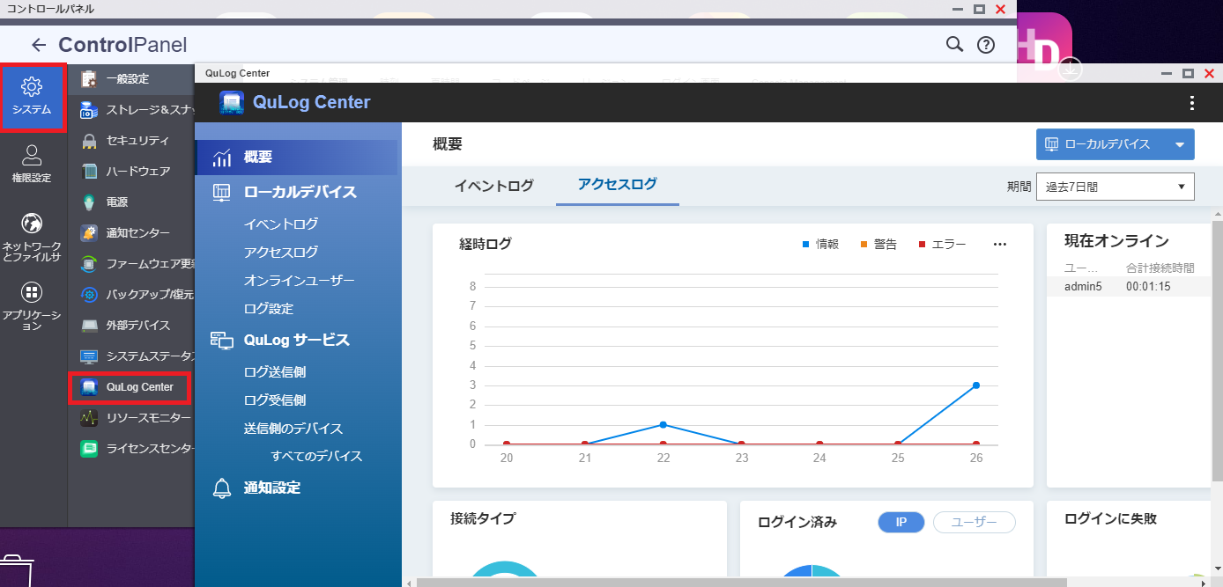This screenshot has width=1223, height=587.
Task: Click the ファームウェア更新 icon
Action: click(89, 264)
